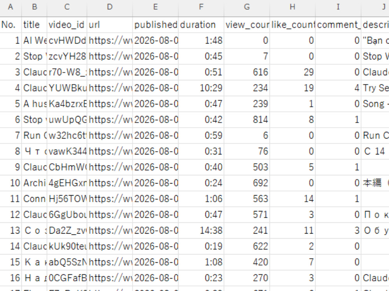389x291 pixels.
Task: Select like count cell 19
Action: pyautogui.click(x=293, y=88)
